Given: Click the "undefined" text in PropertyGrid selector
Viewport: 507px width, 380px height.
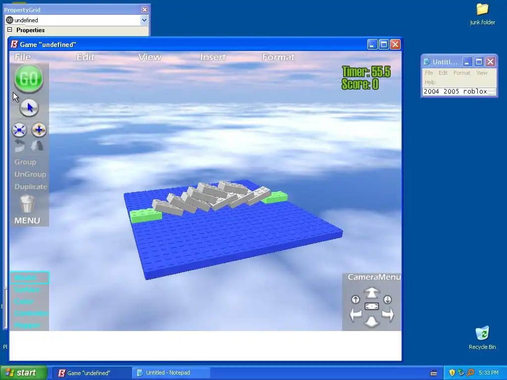Looking at the screenshot, I should [26, 20].
